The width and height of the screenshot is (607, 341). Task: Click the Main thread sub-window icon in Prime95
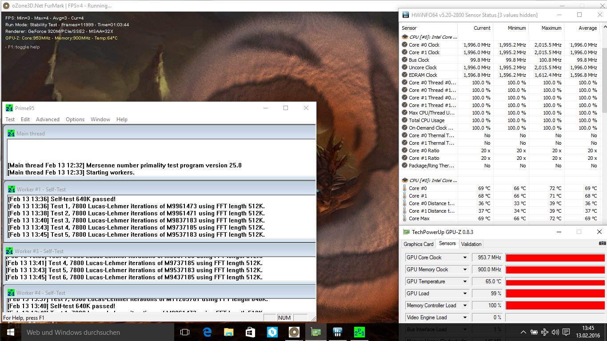(x=12, y=133)
